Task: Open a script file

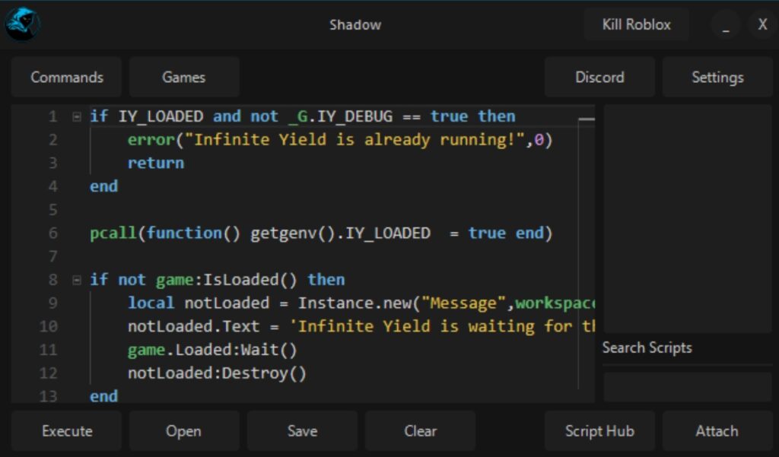Action: tap(184, 430)
